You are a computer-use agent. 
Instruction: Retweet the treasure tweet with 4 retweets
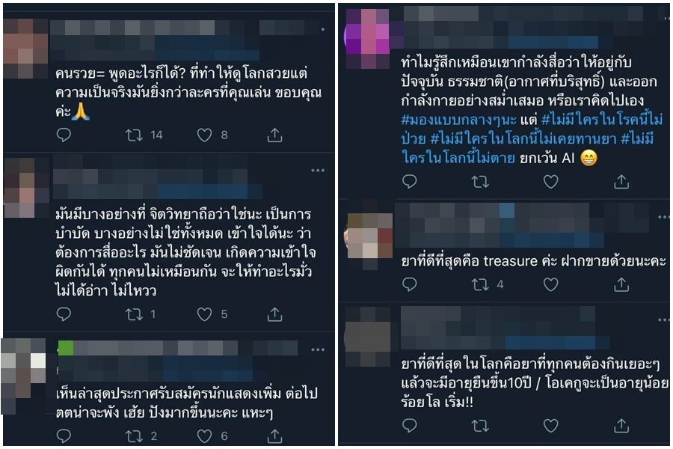tap(480, 284)
